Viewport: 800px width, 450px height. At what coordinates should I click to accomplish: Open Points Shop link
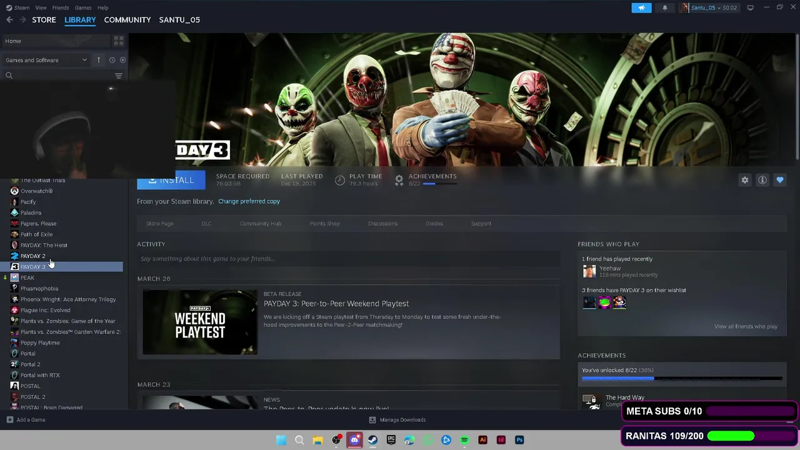pos(325,223)
